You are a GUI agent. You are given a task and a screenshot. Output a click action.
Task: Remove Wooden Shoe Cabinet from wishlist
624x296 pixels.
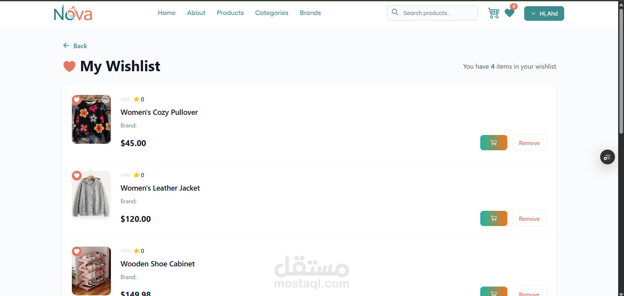click(529, 291)
